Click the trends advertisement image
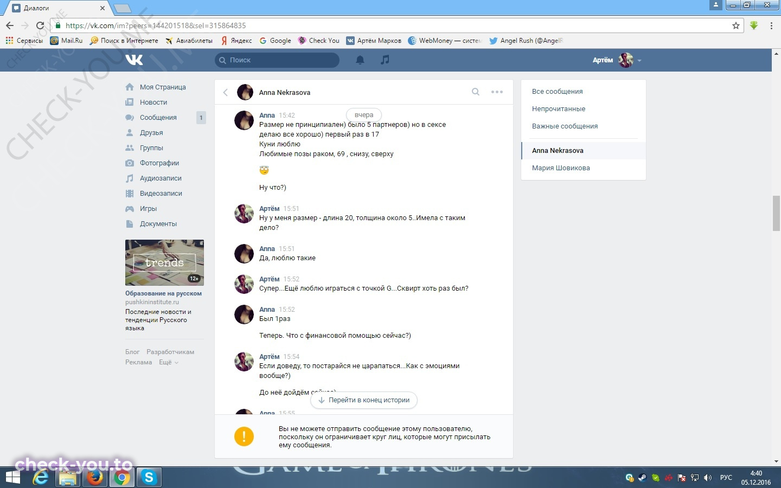The width and height of the screenshot is (781, 488). coord(164,262)
